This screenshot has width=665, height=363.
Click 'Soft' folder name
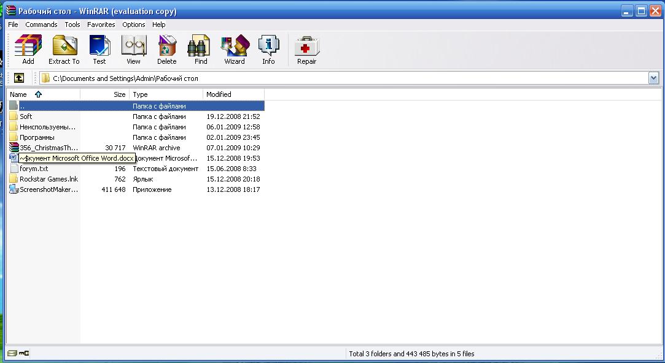click(26, 117)
